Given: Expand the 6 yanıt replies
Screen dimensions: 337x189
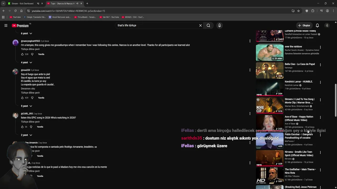Looking at the screenshot, I should point(27,33).
